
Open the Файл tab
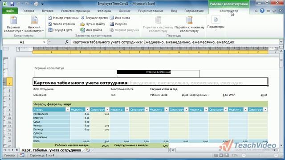coord(10,11)
